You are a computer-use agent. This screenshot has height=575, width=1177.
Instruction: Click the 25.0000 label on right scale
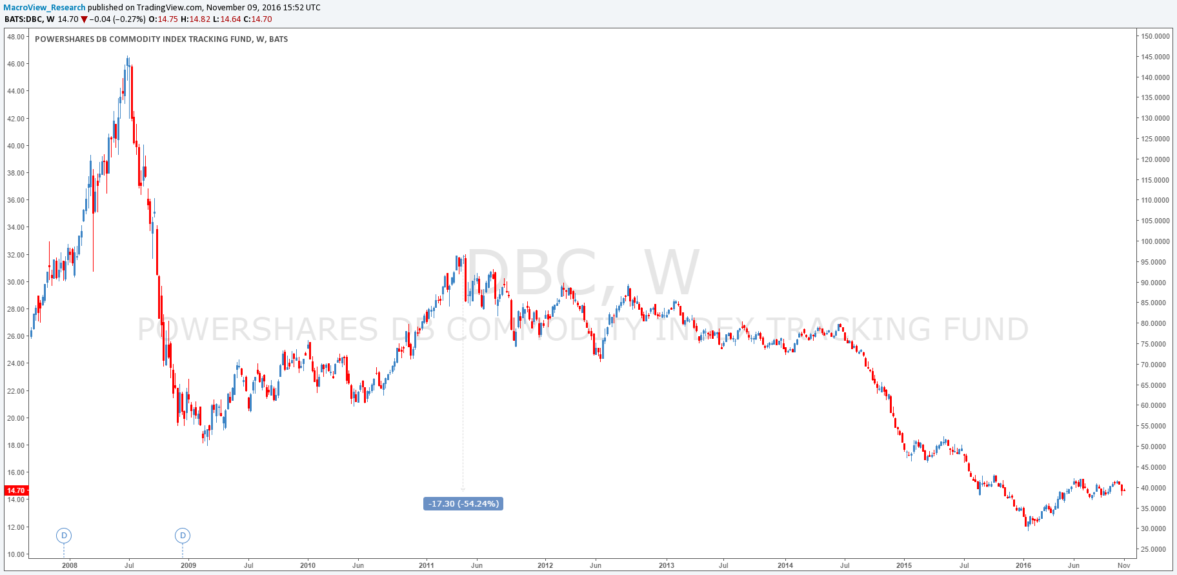tap(1155, 549)
